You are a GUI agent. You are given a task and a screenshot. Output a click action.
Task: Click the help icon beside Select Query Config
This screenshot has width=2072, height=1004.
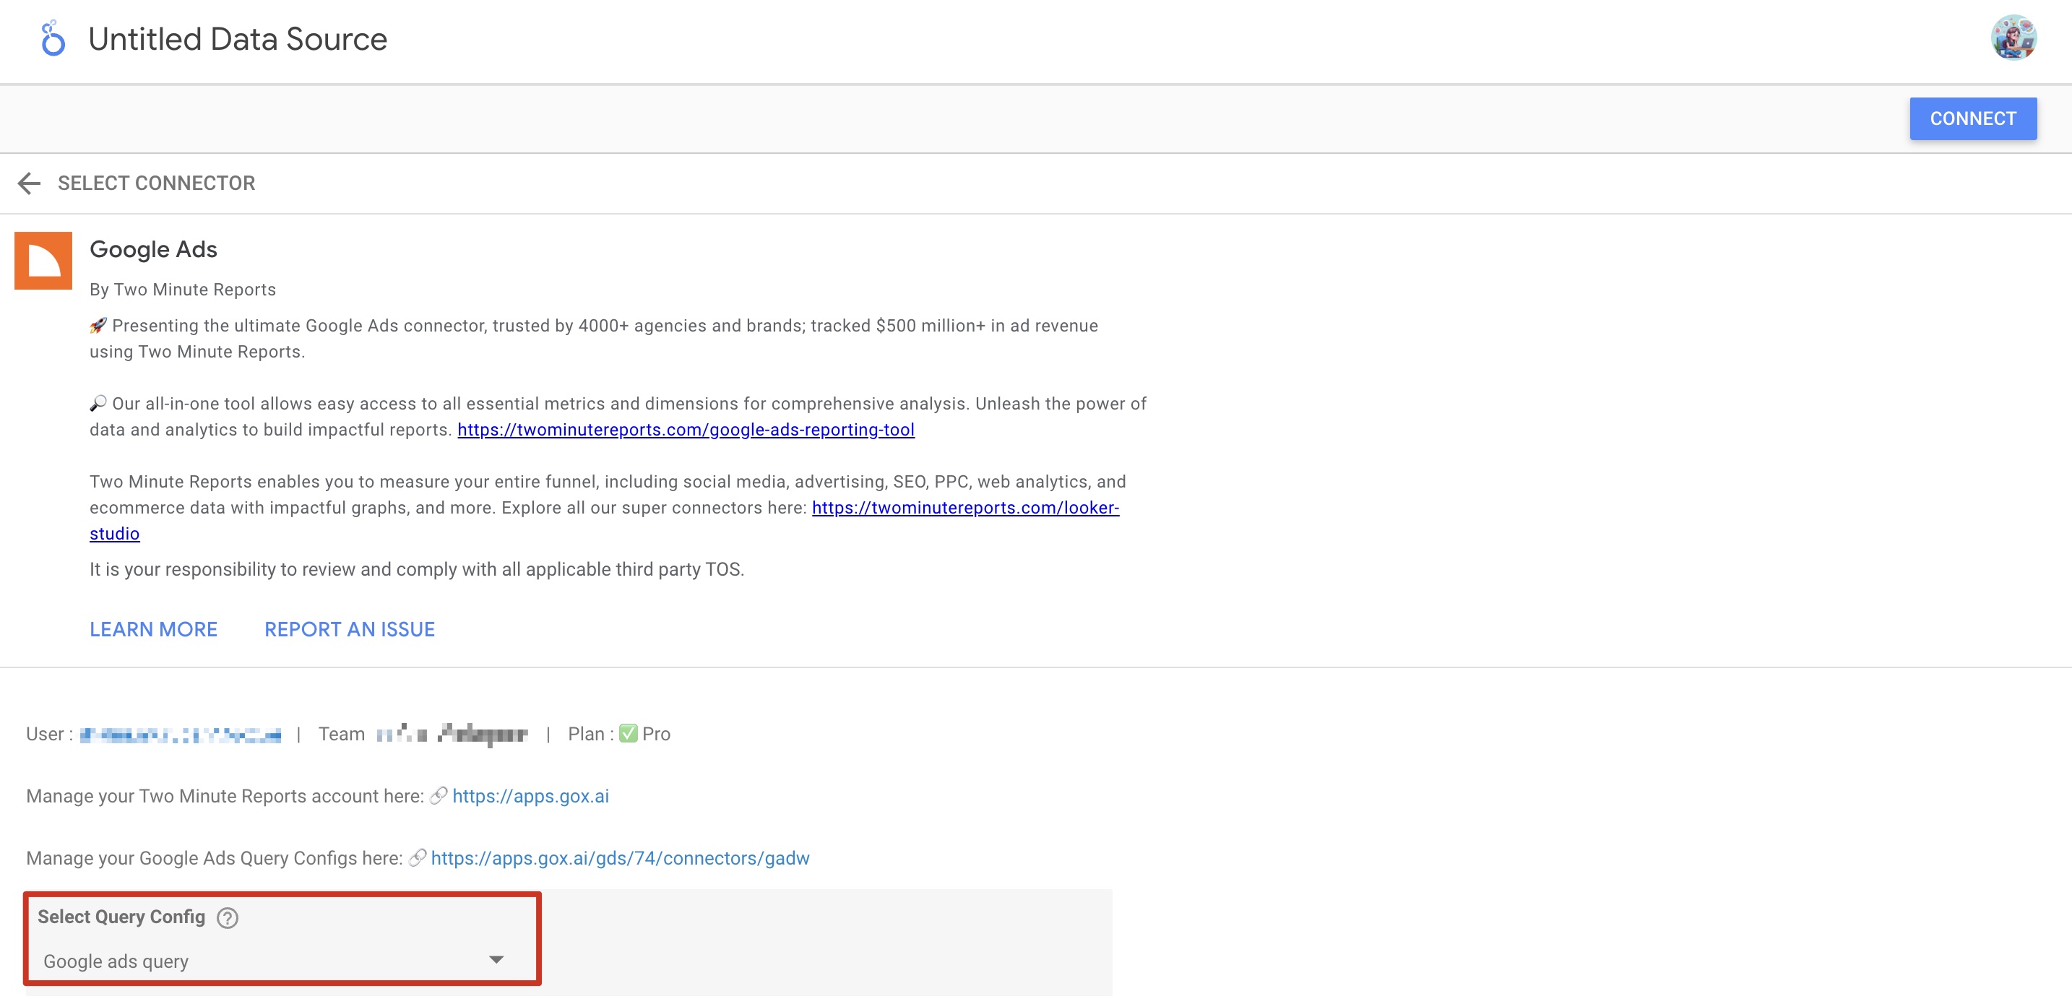coord(228,918)
